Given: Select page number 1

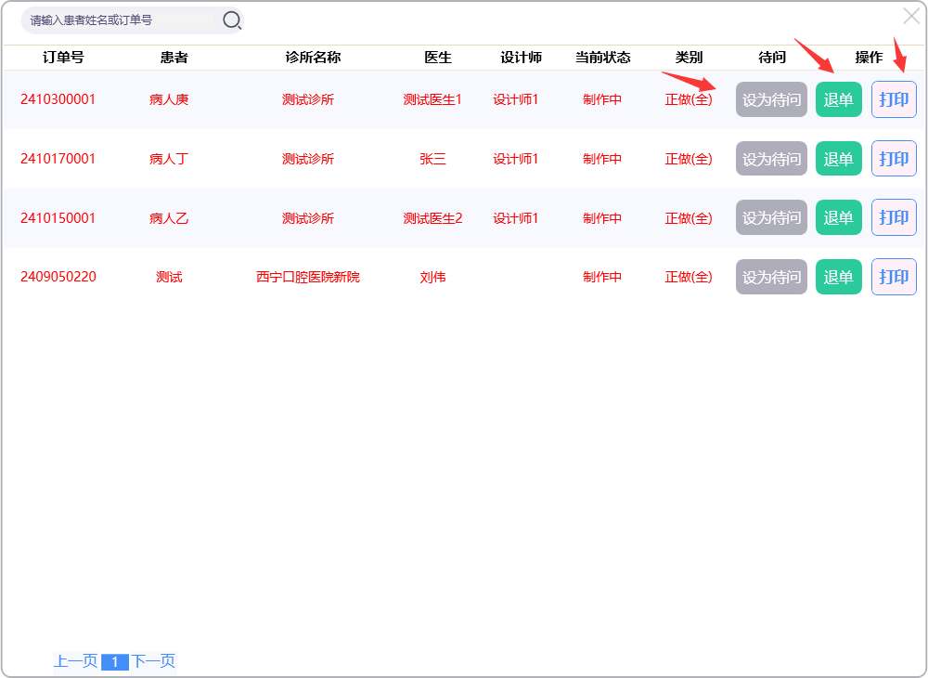Looking at the screenshot, I should pos(114,662).
